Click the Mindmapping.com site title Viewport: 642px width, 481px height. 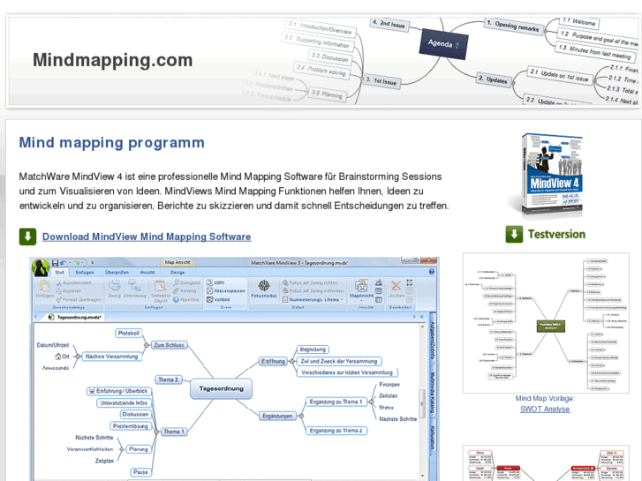[113, 60]
